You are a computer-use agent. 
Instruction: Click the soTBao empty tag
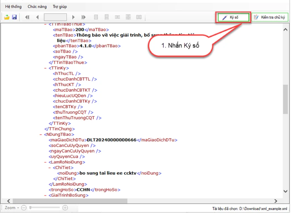click(65, 51)
